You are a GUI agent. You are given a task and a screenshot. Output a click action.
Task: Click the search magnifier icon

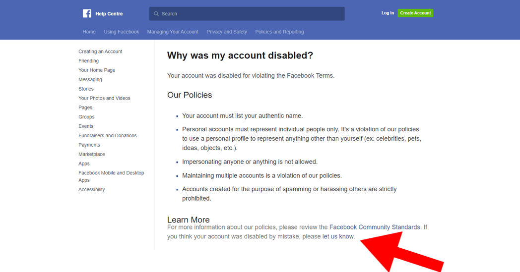click(156, 14)
